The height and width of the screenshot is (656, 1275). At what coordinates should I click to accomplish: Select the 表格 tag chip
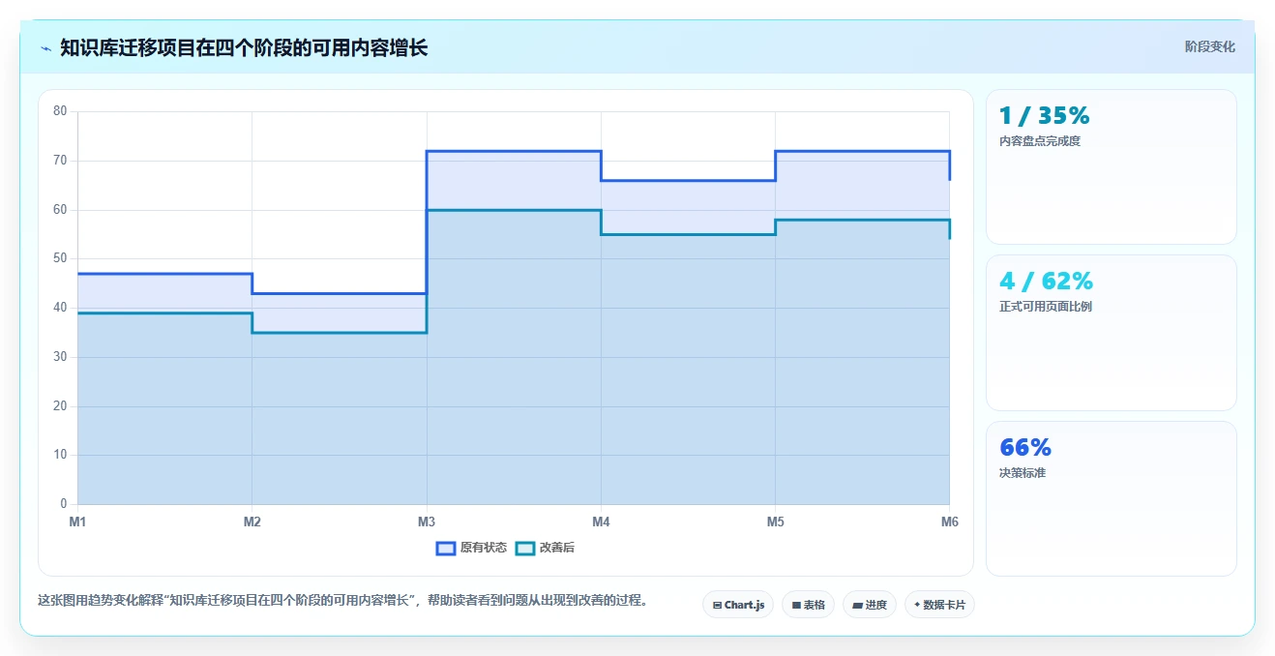[808, 605]
